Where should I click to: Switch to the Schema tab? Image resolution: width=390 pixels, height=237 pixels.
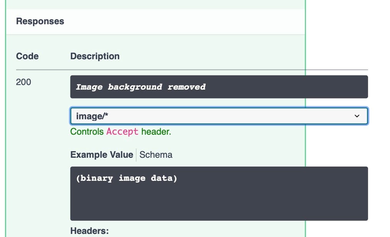pyautogui.click(x=155, y=155)
